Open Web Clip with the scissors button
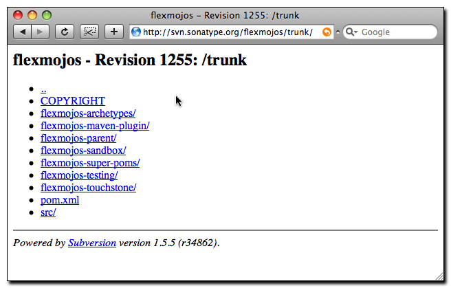 pyautogui.click(x=89, y=32)
